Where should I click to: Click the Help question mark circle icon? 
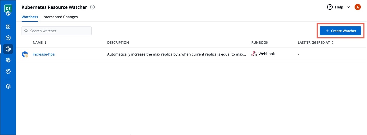click(x=330, y=7)
